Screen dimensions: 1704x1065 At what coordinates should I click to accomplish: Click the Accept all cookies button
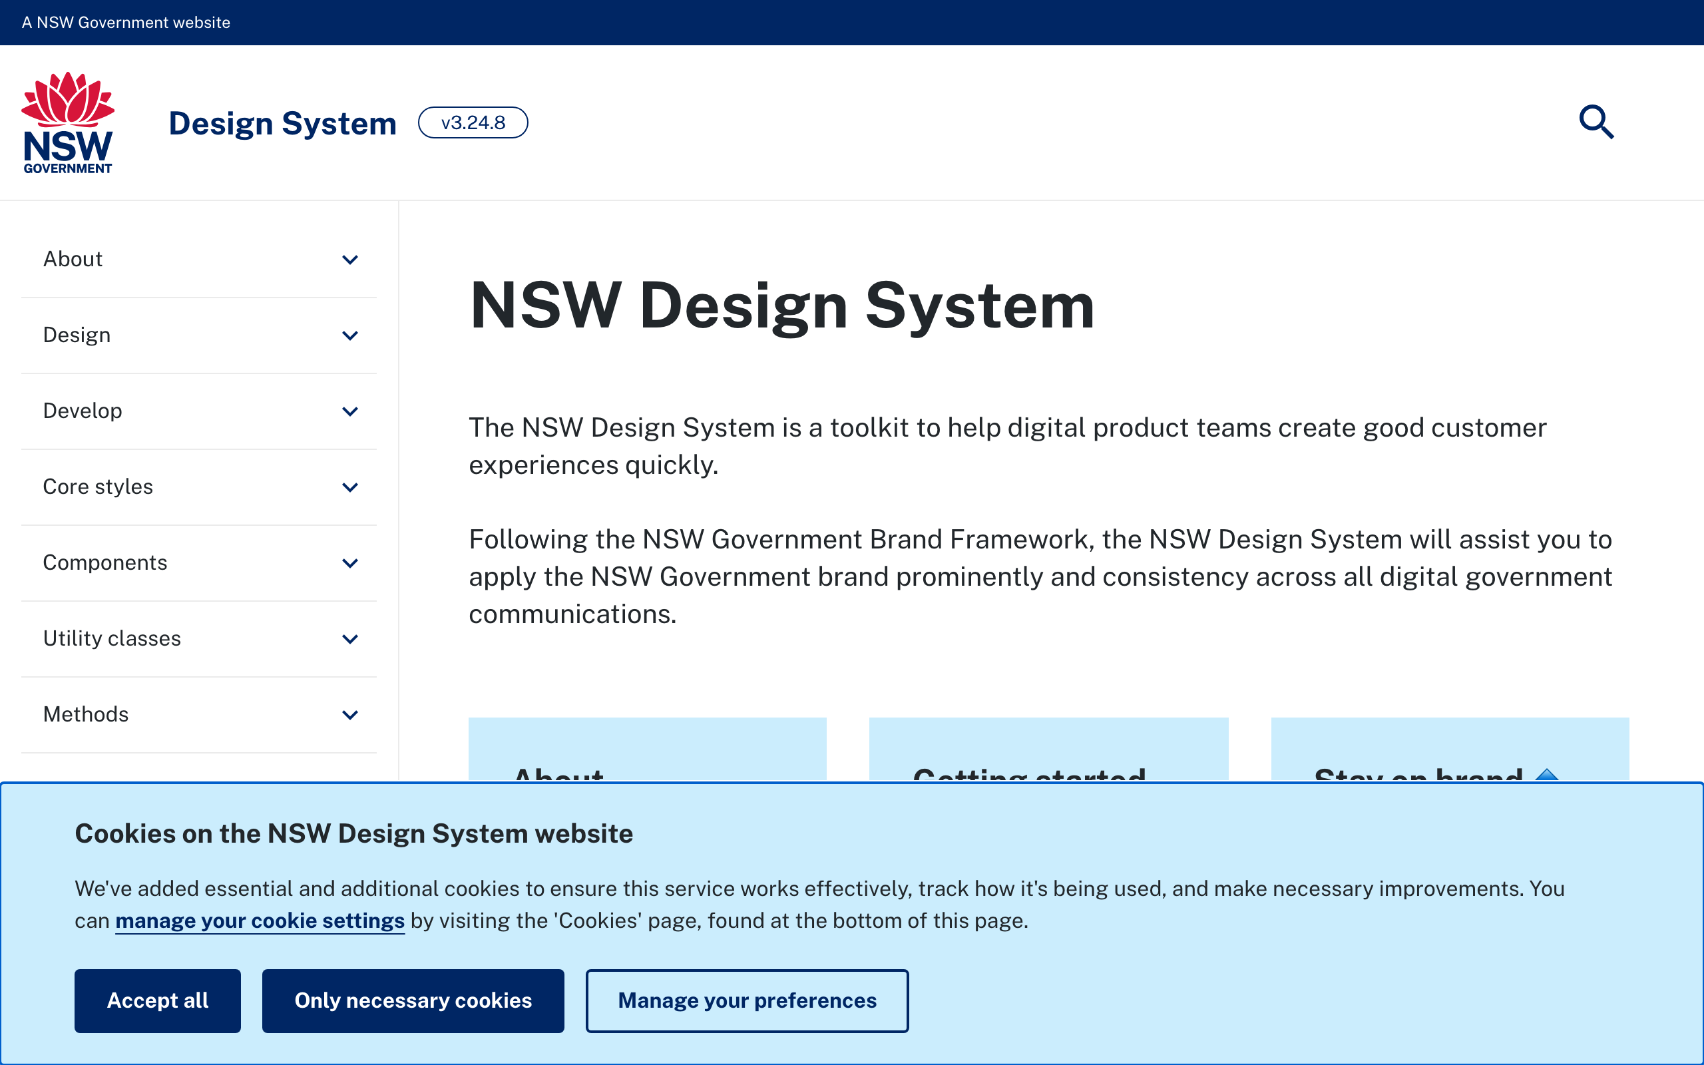158,1000
